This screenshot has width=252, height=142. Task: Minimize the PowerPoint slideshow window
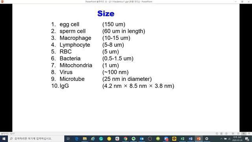coord(235,2)
